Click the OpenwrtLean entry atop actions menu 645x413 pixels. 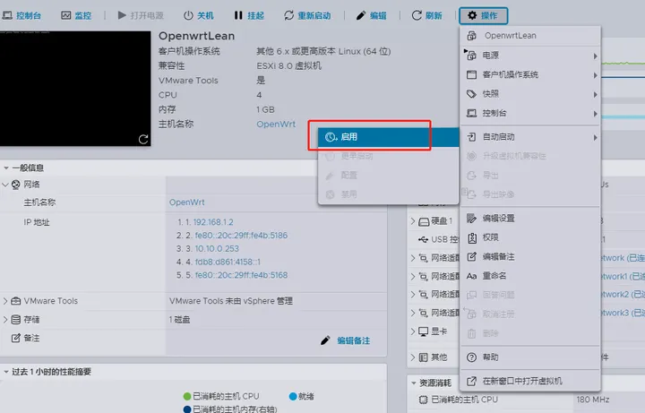coord(529,36)
